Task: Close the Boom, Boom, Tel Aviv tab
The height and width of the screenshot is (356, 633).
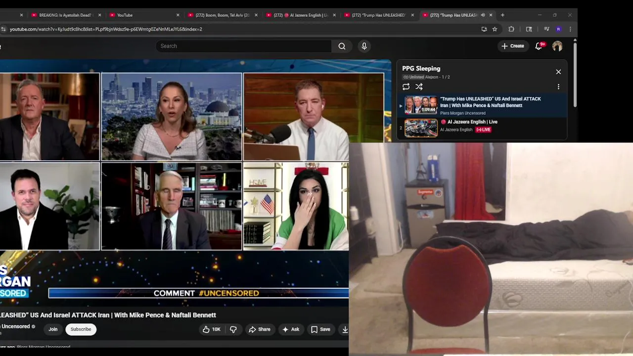Action: tap(256, 15)
